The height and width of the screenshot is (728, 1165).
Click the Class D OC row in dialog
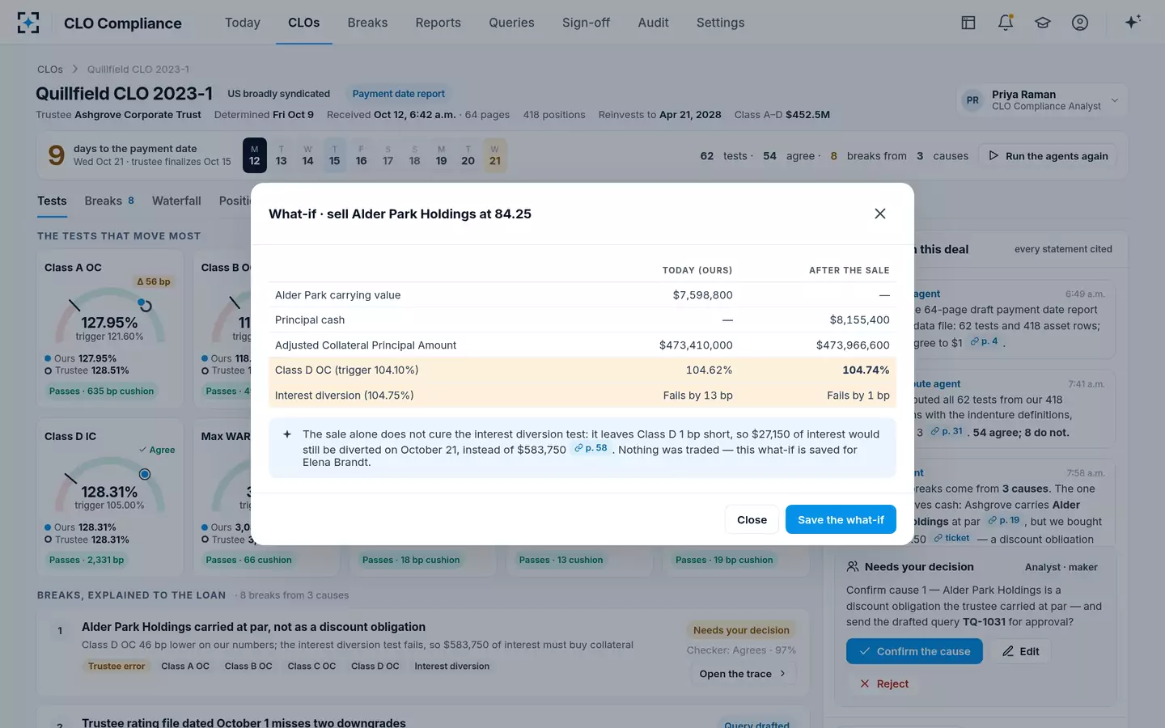582,370
